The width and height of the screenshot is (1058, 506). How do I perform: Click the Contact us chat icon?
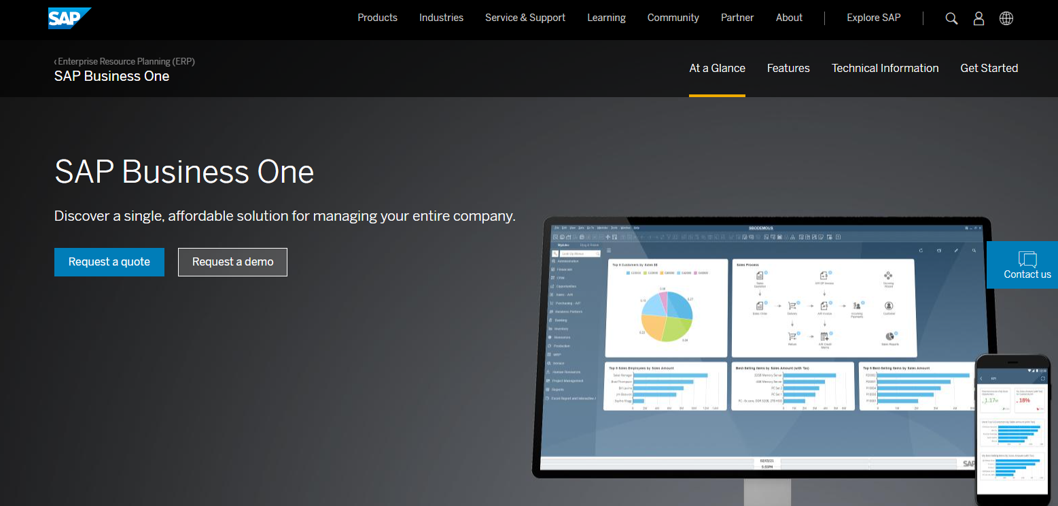(x=1027, y=259)
